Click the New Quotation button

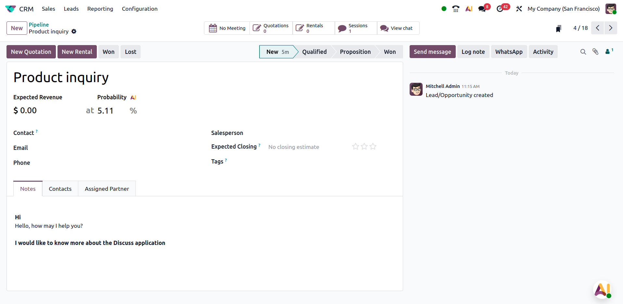31,52
